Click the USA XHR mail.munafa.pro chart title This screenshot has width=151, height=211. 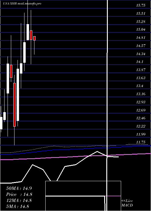22,4
